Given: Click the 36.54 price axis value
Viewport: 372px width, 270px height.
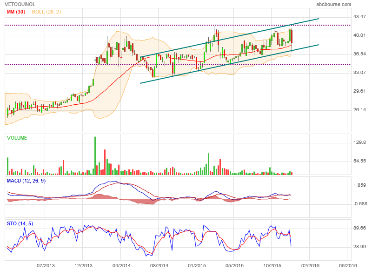Looking at the screenshot, I should (359, 54).
